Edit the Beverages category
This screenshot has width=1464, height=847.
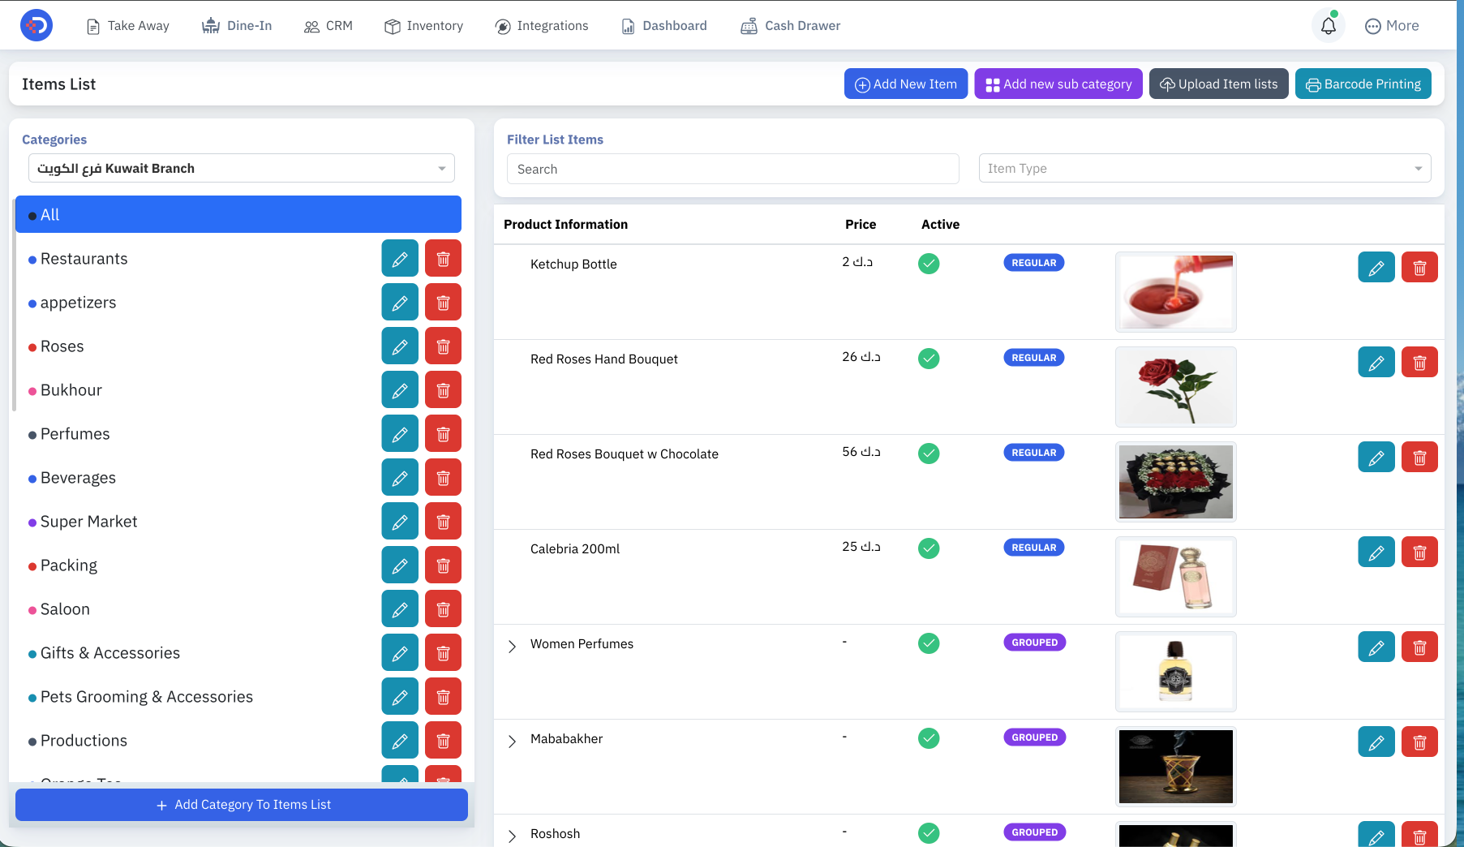(x=400, y=478)
